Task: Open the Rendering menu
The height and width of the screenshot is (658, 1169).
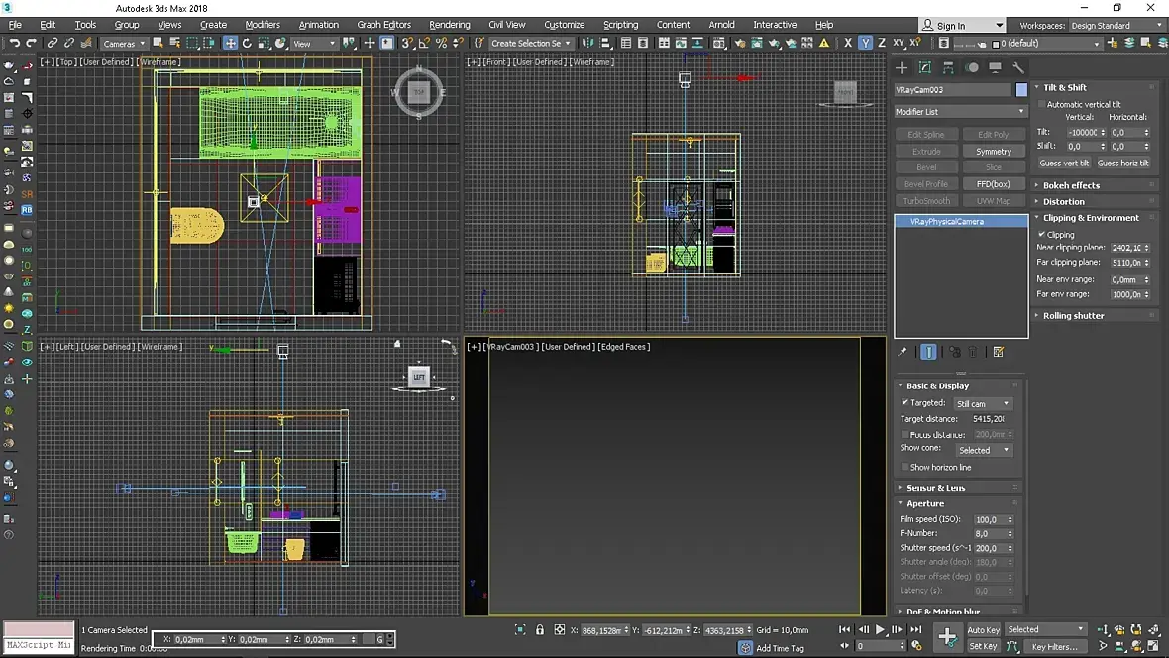Action: (x=449, y=25)
